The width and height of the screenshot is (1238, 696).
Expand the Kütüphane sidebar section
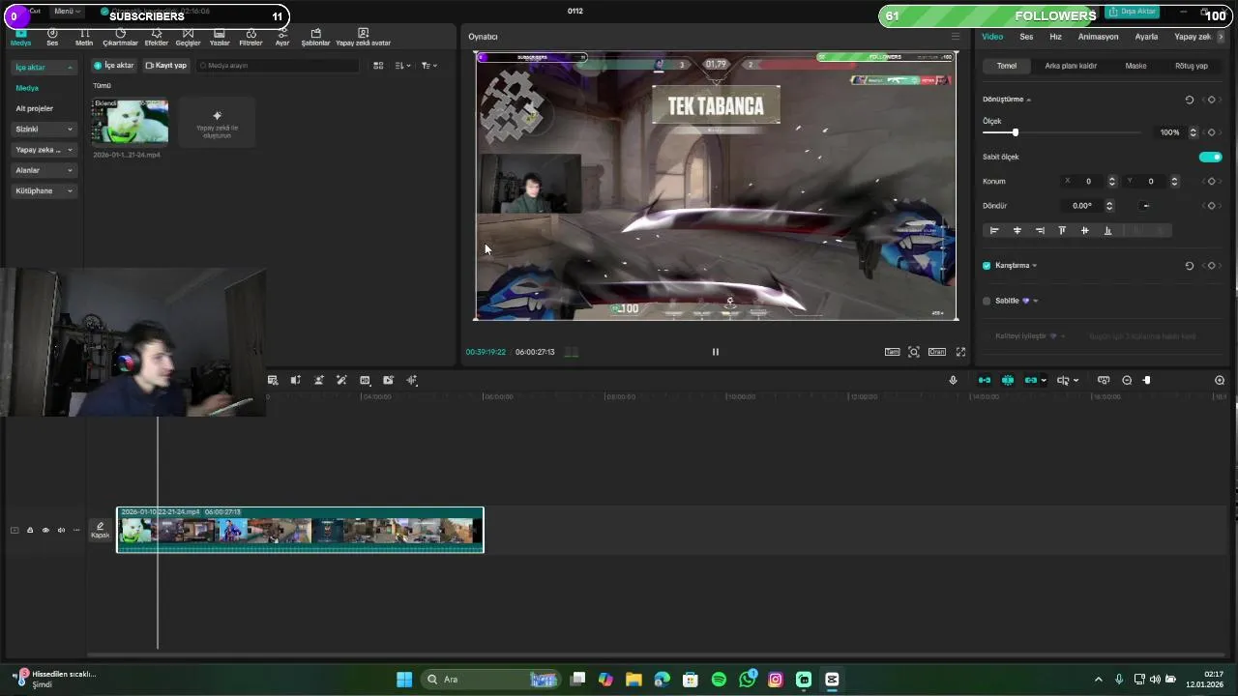(44, 190)
